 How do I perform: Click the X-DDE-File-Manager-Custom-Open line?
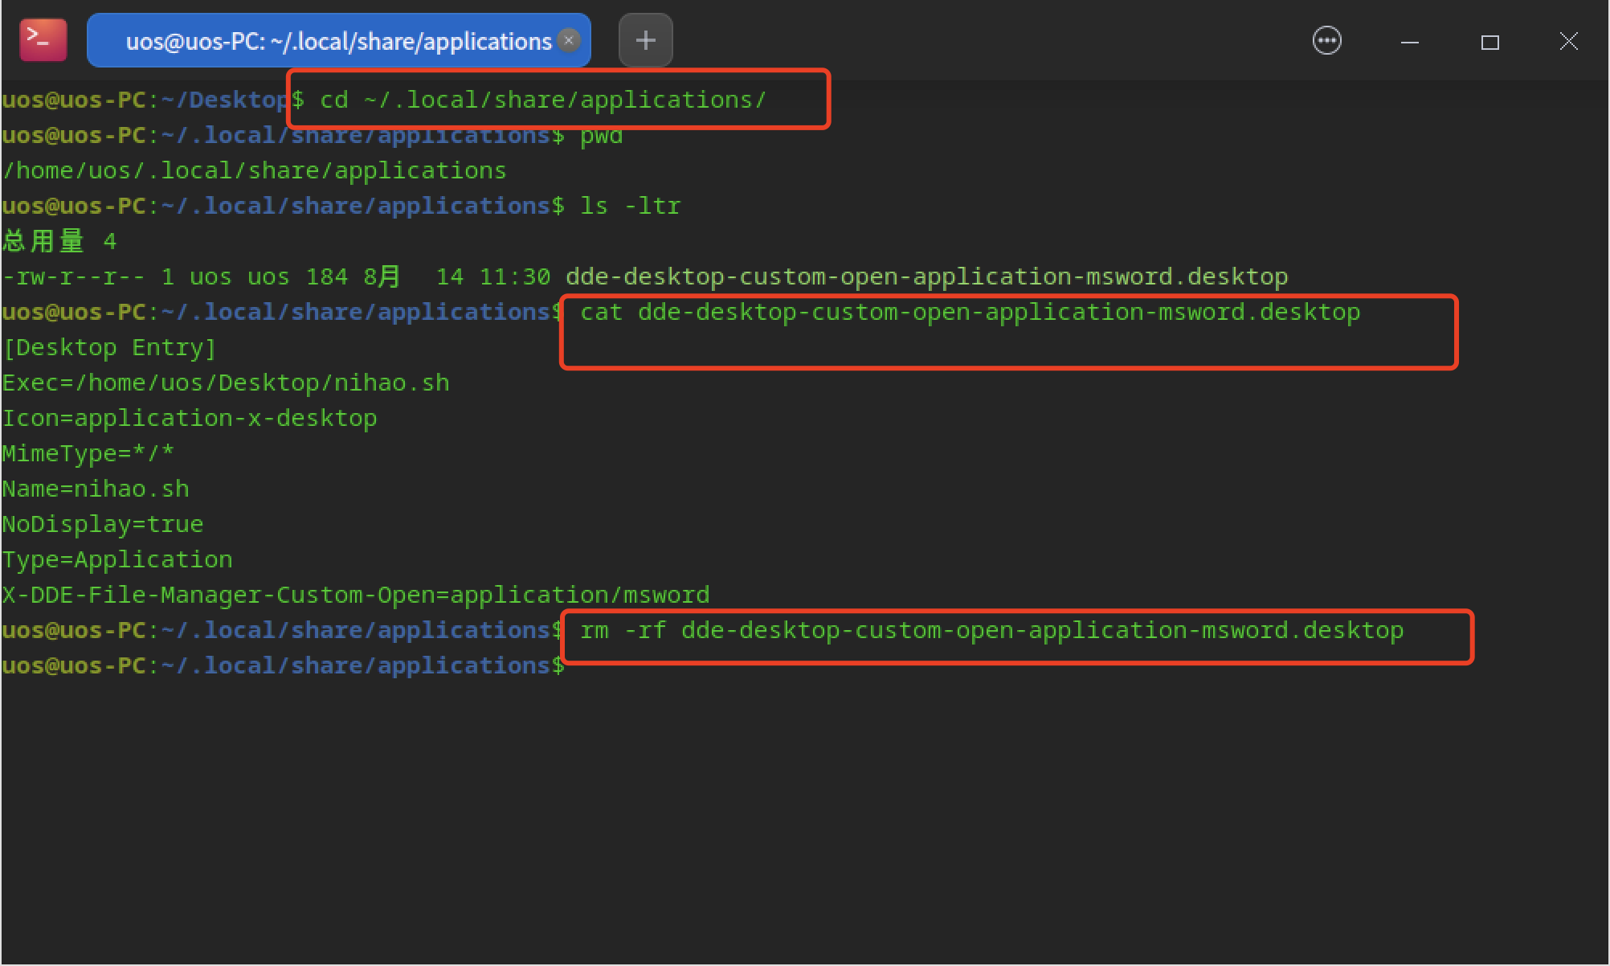pyautogui.click(x=355, y=595)
